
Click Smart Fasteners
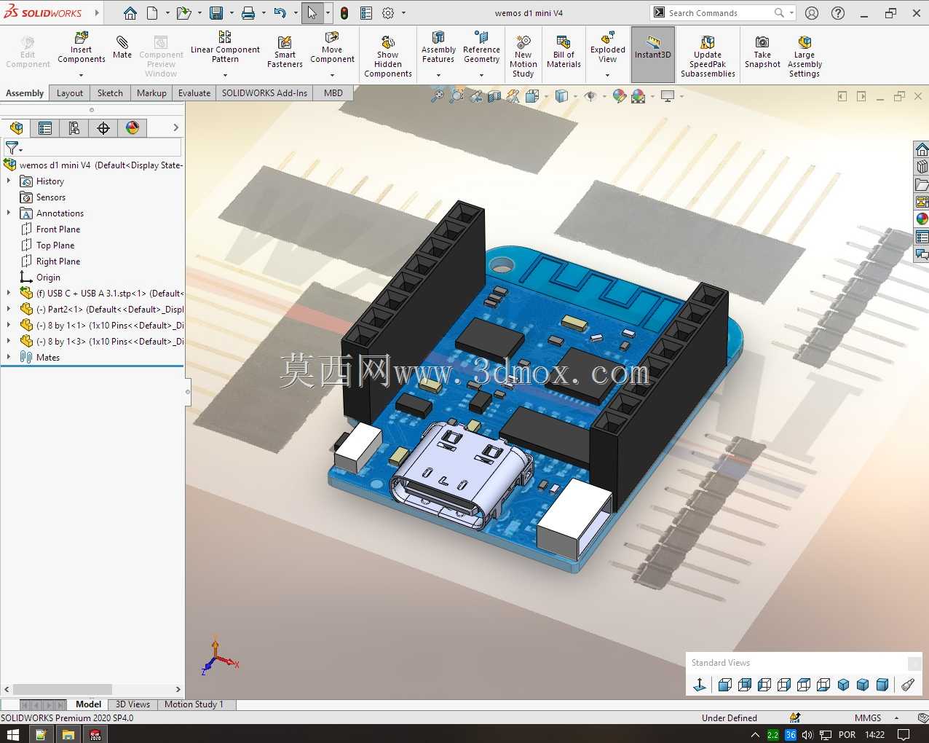[285, 52]
